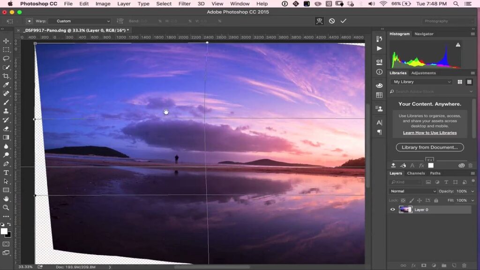Select the Move tool
This screenshot has width=480, height=270.
[6, 41]
